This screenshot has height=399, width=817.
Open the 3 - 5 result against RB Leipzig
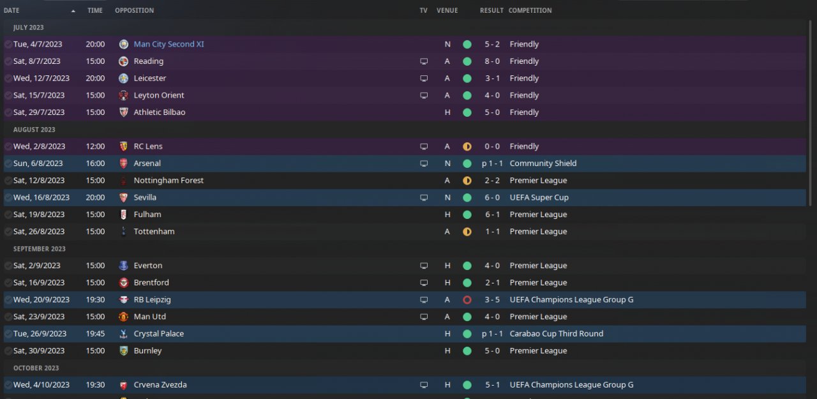click(x=492, y=299)
